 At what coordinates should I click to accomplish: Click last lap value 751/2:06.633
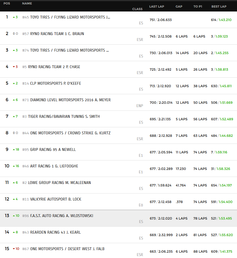(x=161, y=20)
